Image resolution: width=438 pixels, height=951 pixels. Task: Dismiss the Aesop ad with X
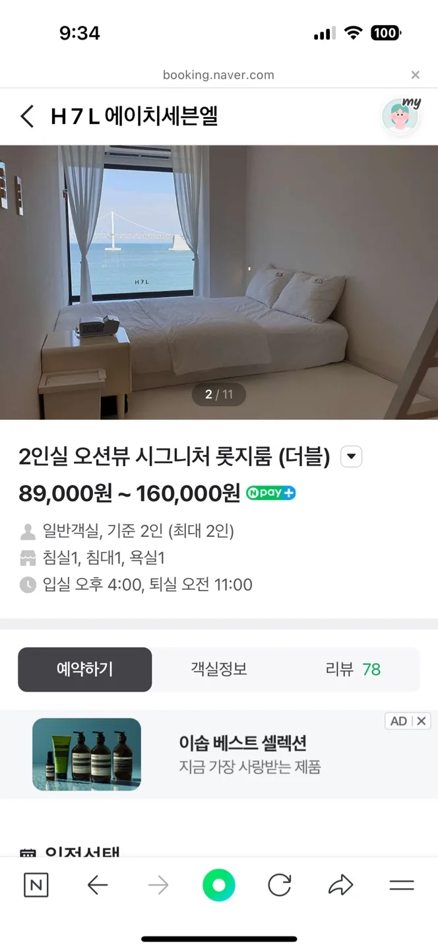point(422,721)
